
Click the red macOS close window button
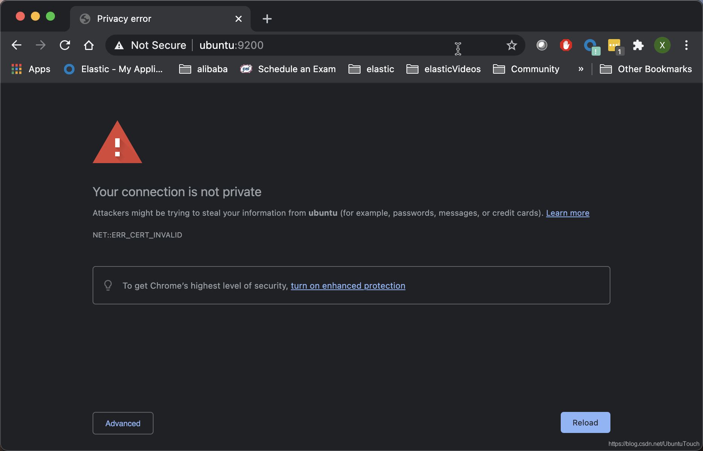click(20, 16)
